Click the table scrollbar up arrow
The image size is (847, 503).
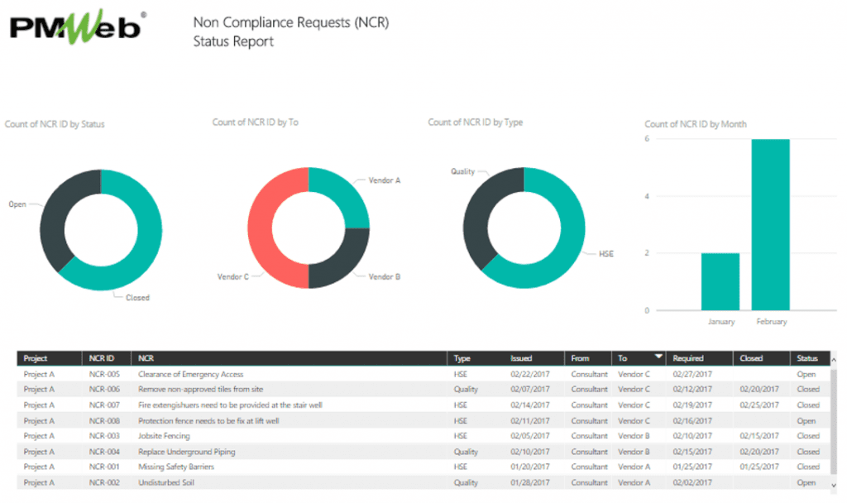[x=834, y=359]
